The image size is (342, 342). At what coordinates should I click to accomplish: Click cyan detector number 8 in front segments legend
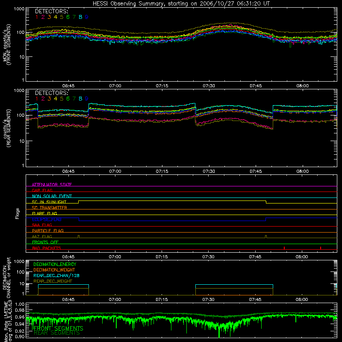[x=80, y=17]
